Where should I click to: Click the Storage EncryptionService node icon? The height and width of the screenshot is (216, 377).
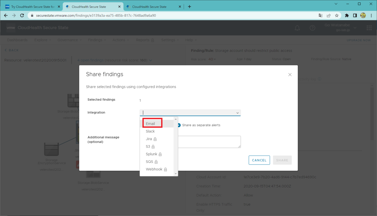52,150
